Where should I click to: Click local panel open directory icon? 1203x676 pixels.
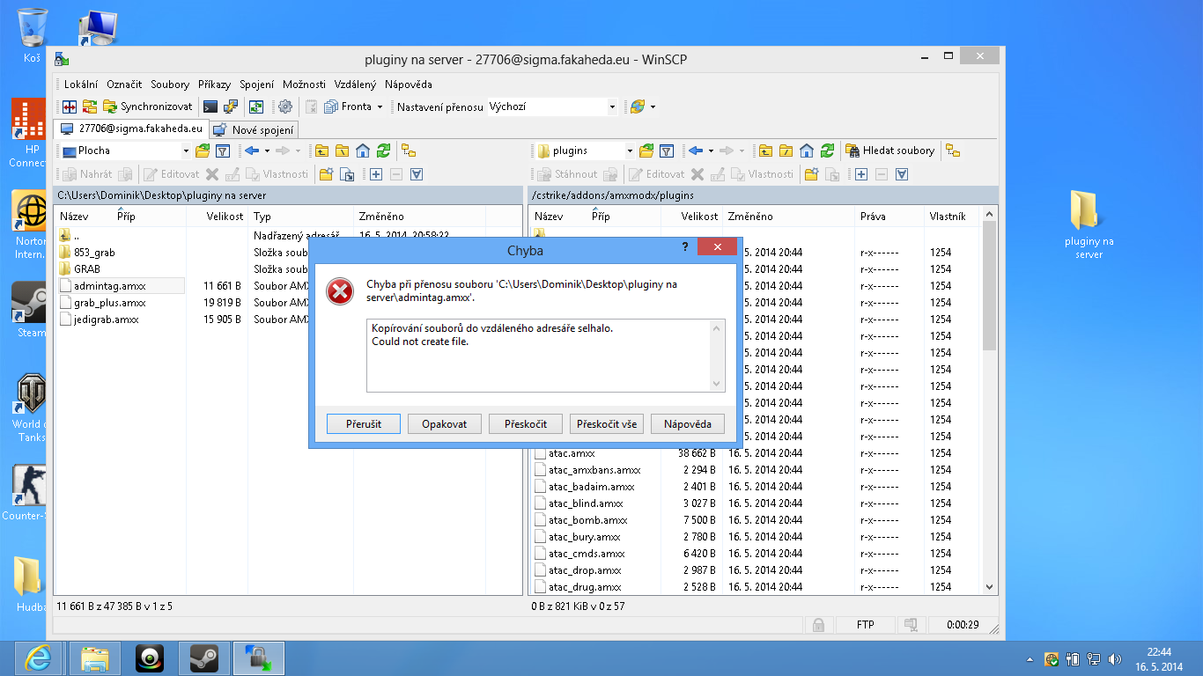(203, 151)
